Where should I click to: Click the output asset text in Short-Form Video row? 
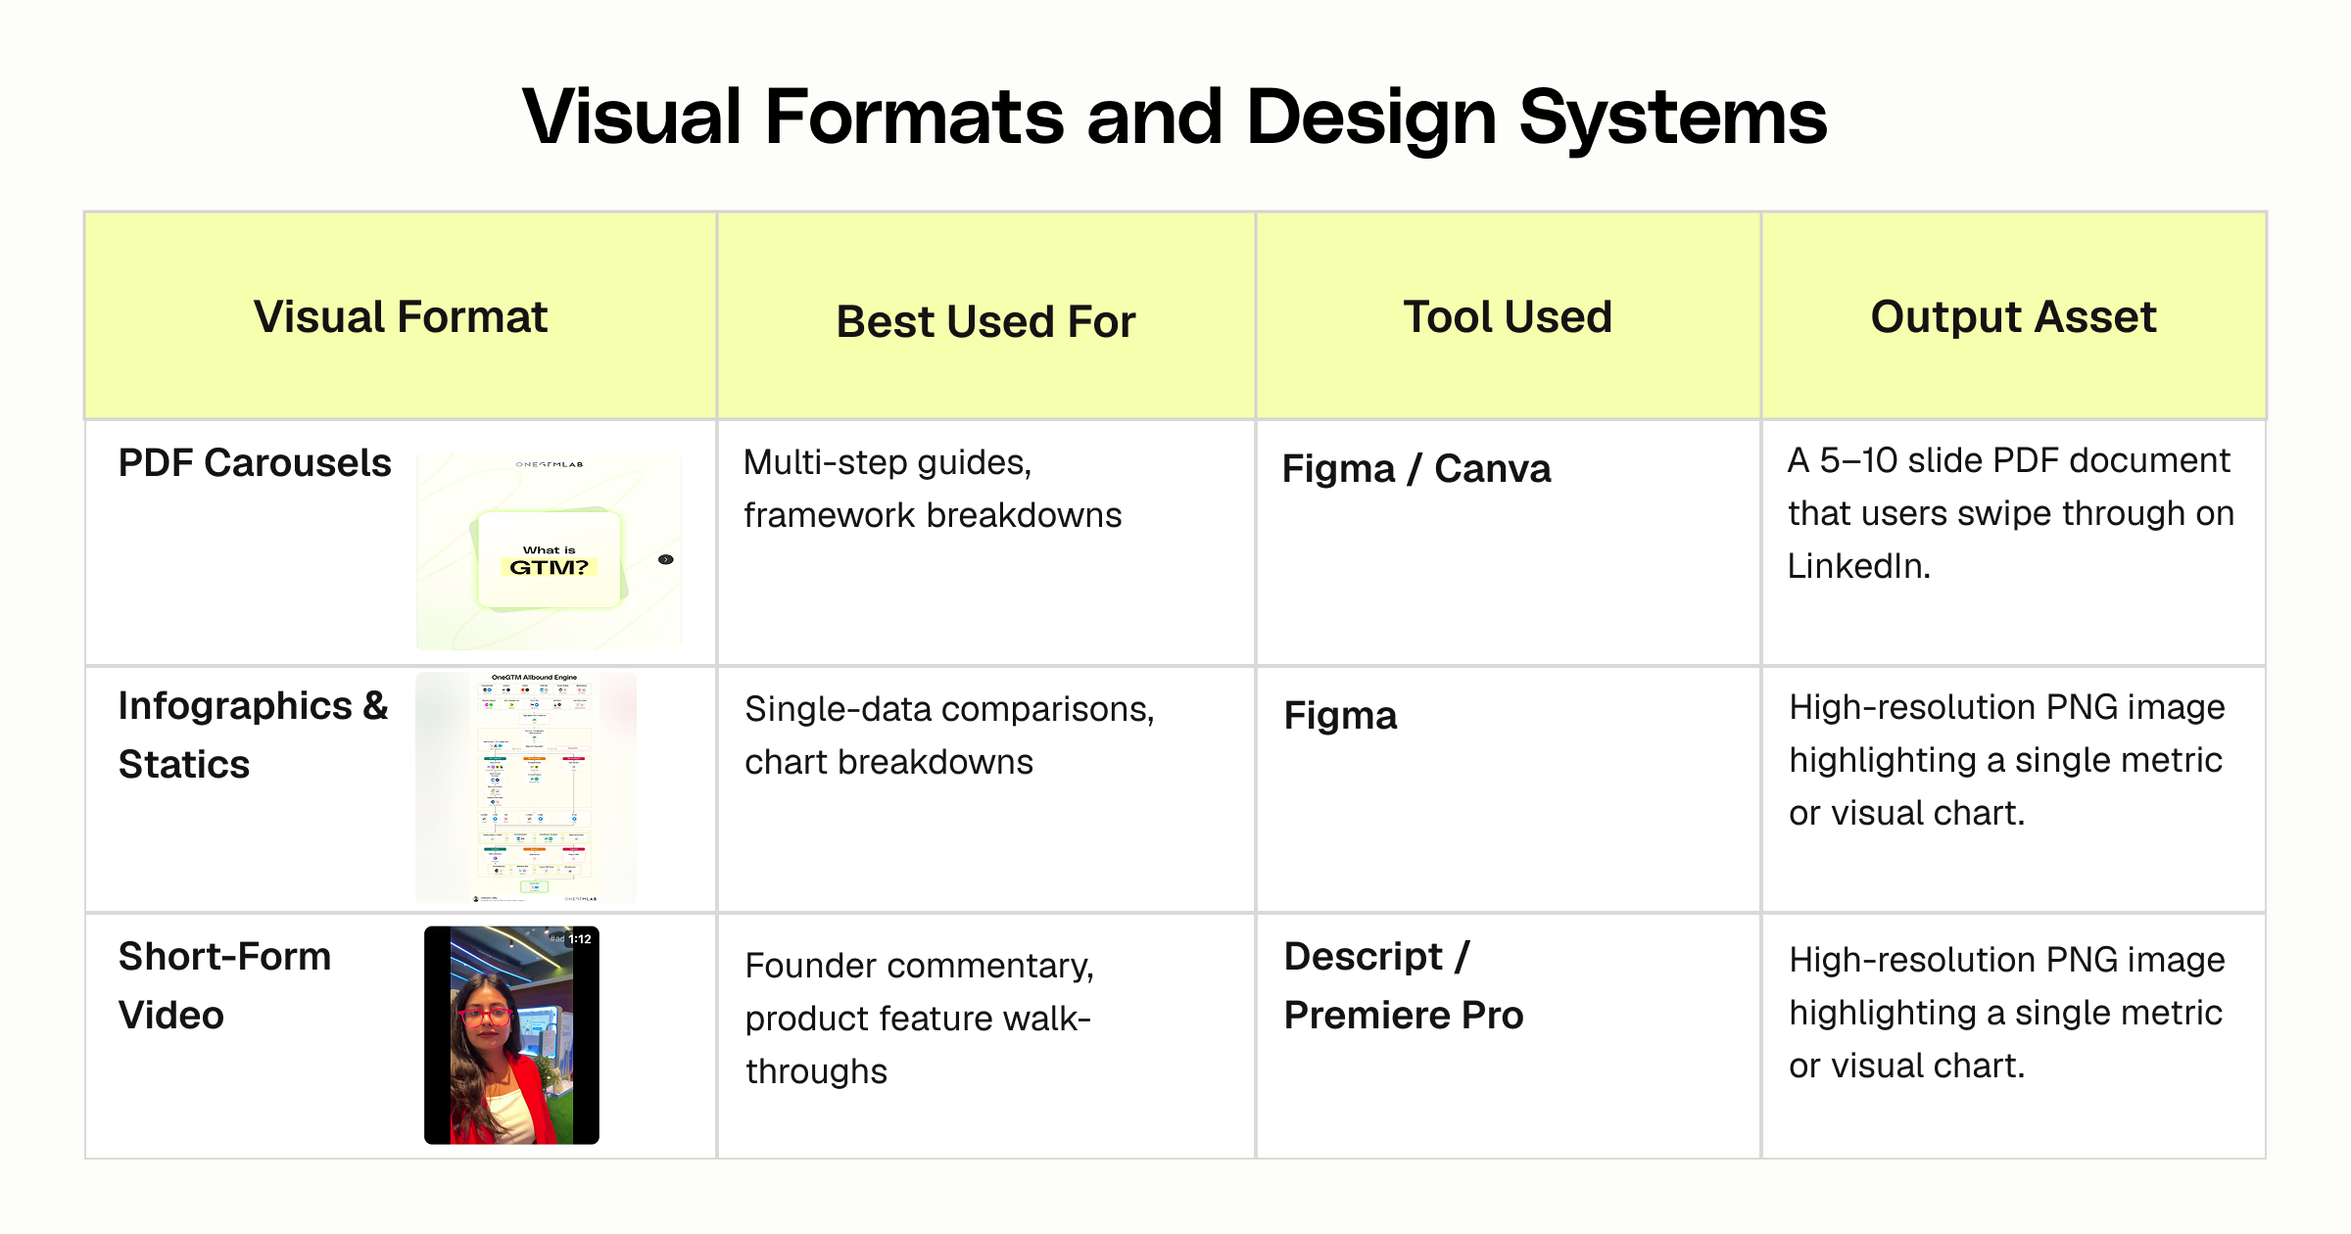(x=2006, y=1012)
